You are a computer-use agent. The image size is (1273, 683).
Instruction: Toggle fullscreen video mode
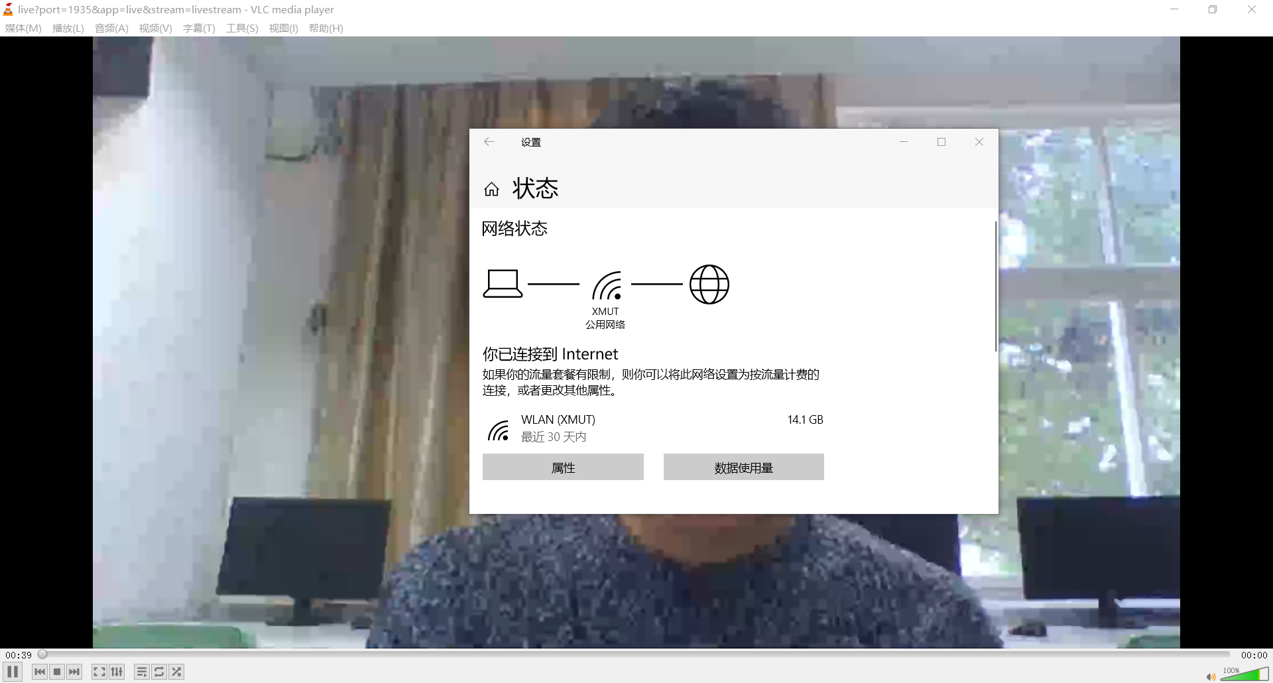pyautogui.click(x=99, y=671)
